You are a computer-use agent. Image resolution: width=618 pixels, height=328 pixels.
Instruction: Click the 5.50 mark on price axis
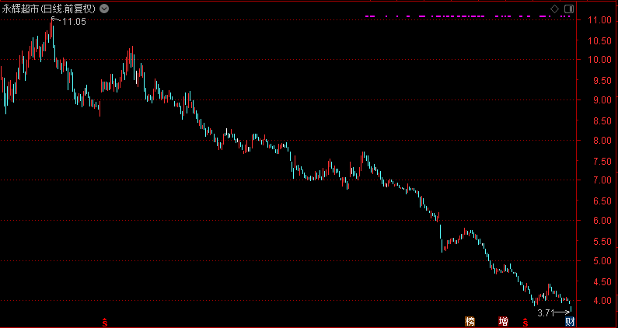598,241
